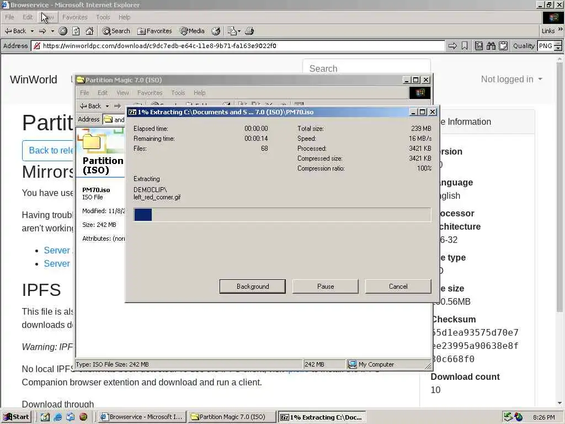565x424 pixels.
Task: Click the clipboard copy icon near Quality
Action: (503, 46)
